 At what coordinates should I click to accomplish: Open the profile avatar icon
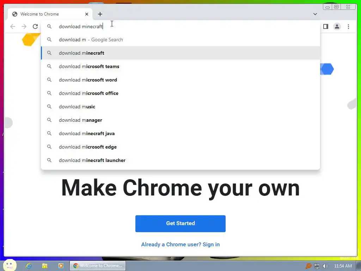[x=337, y=26]
